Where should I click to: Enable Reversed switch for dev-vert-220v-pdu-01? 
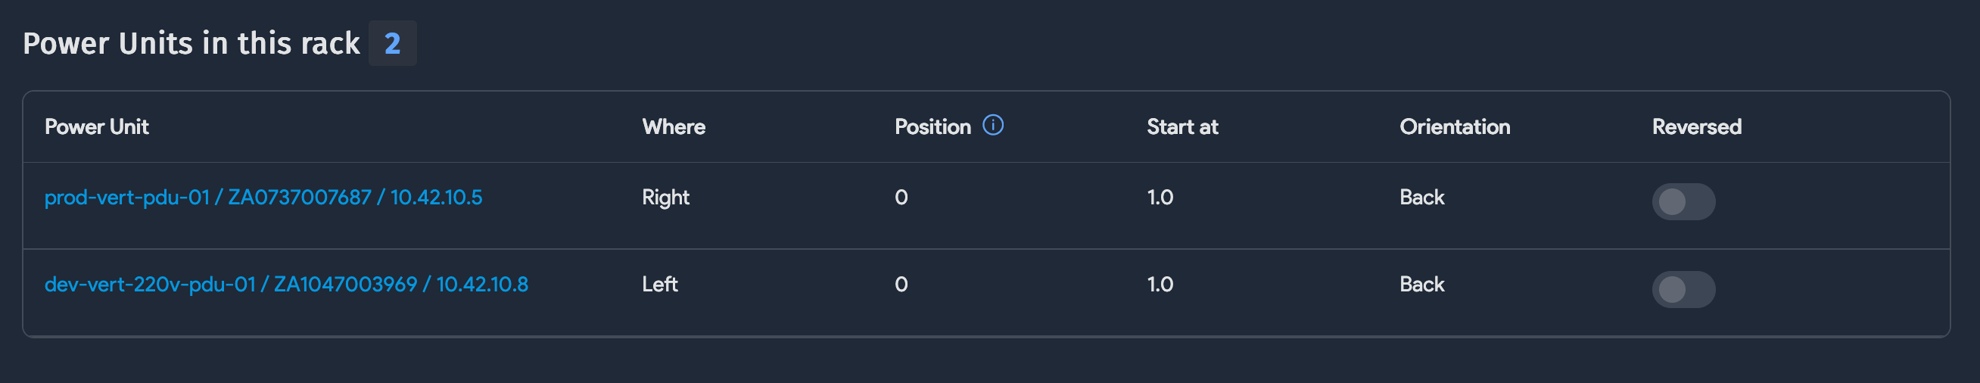click(1683, 289)
